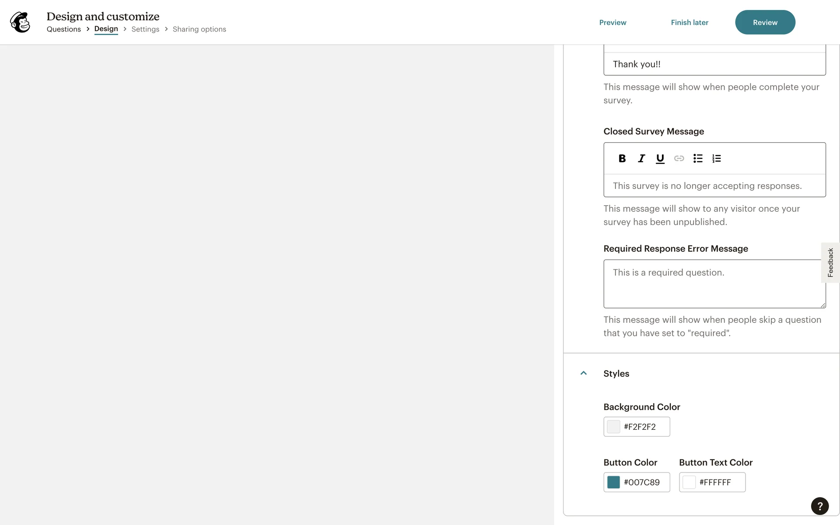Open the Settings step

(x=145, y=29)
